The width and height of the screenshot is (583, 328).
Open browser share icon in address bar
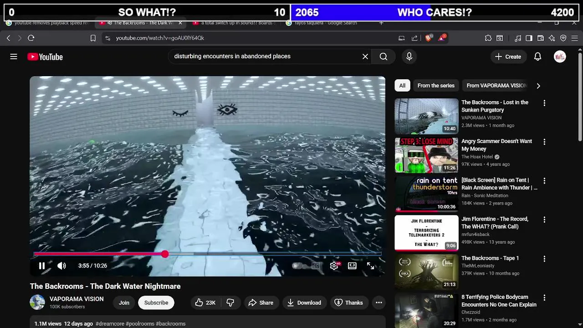[x=414, y=38]
